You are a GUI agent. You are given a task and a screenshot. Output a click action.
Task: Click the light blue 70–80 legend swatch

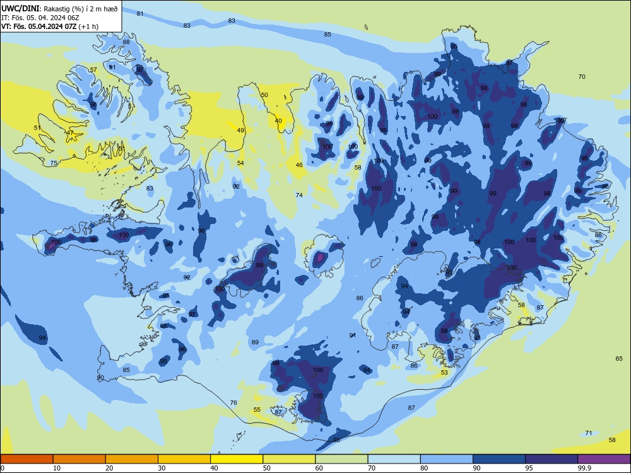394,459
